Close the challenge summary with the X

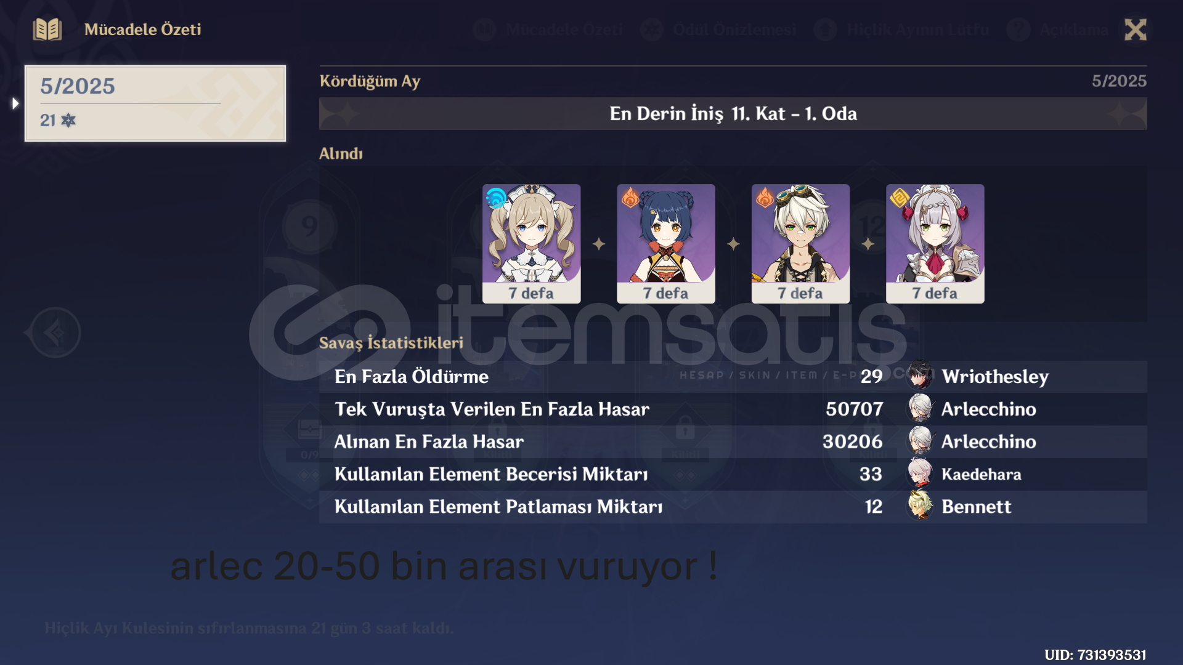(x=1135, y=29)
